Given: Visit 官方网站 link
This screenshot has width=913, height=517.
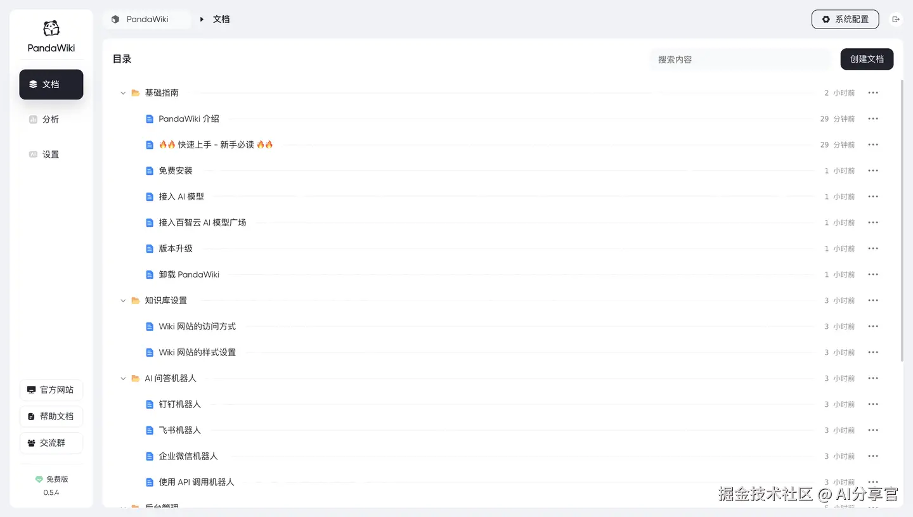Looking at the screenshot, I should [x=51, y=390].
